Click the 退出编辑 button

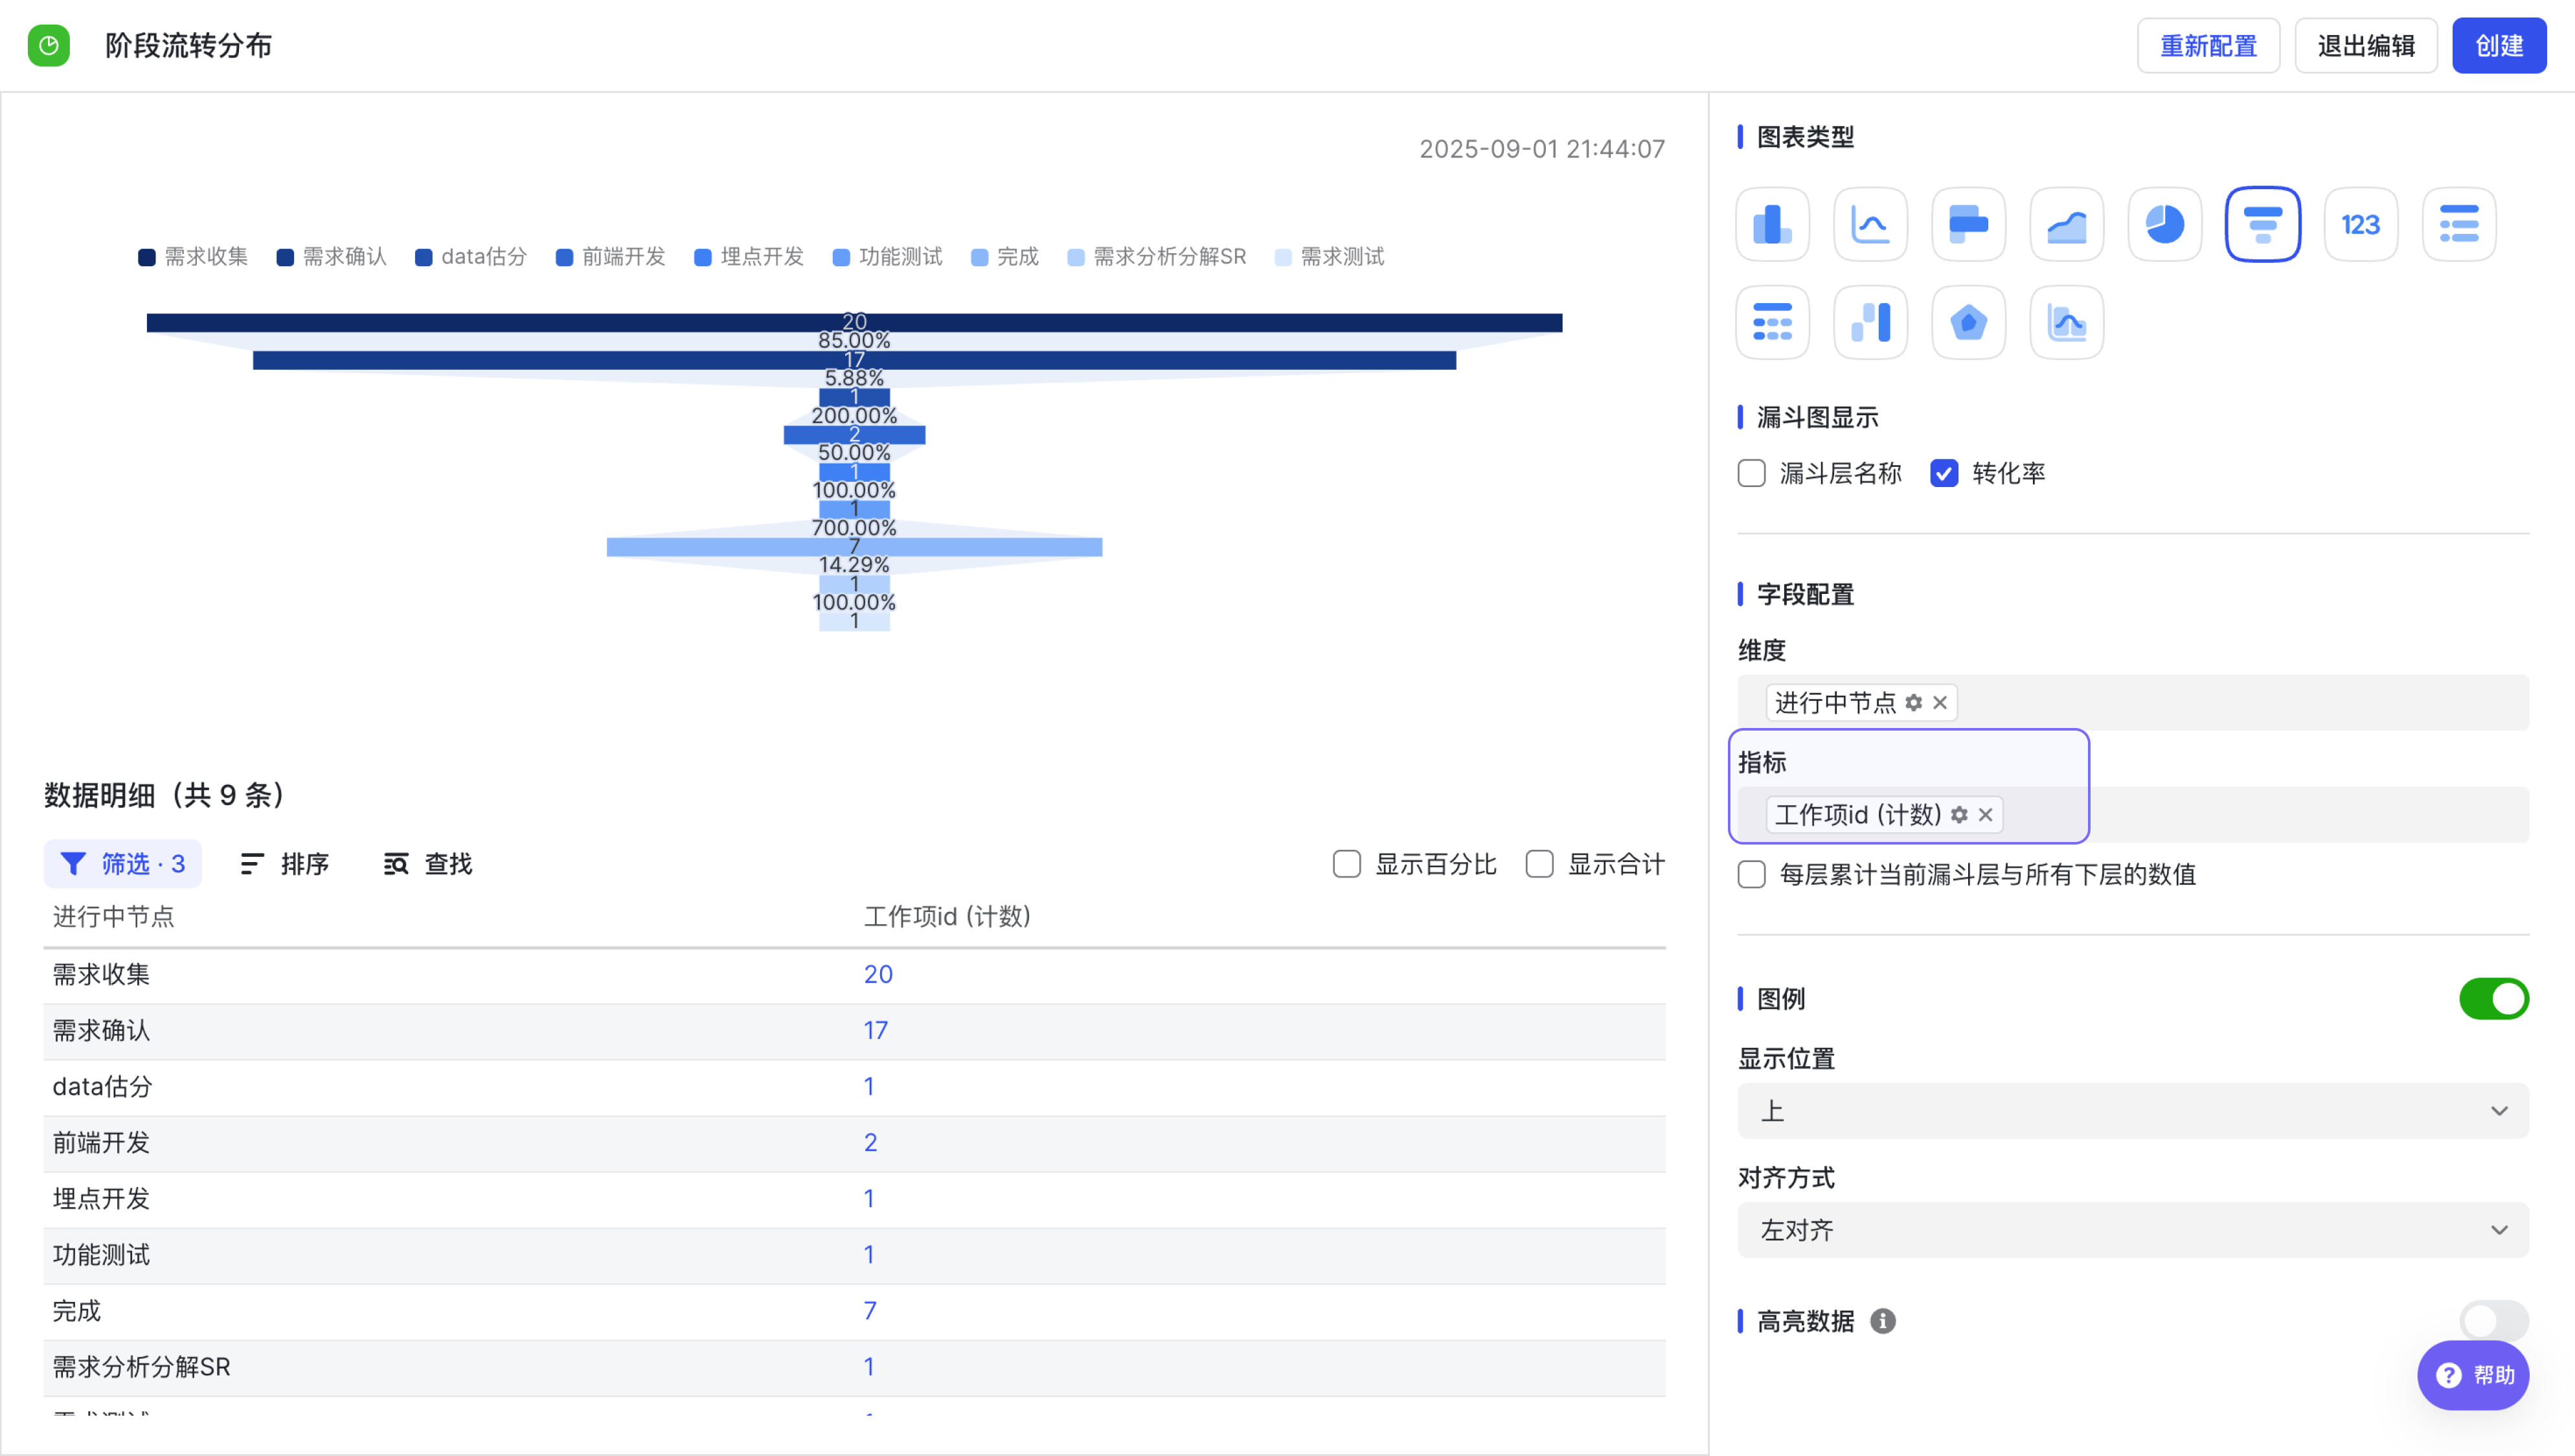2366,46
